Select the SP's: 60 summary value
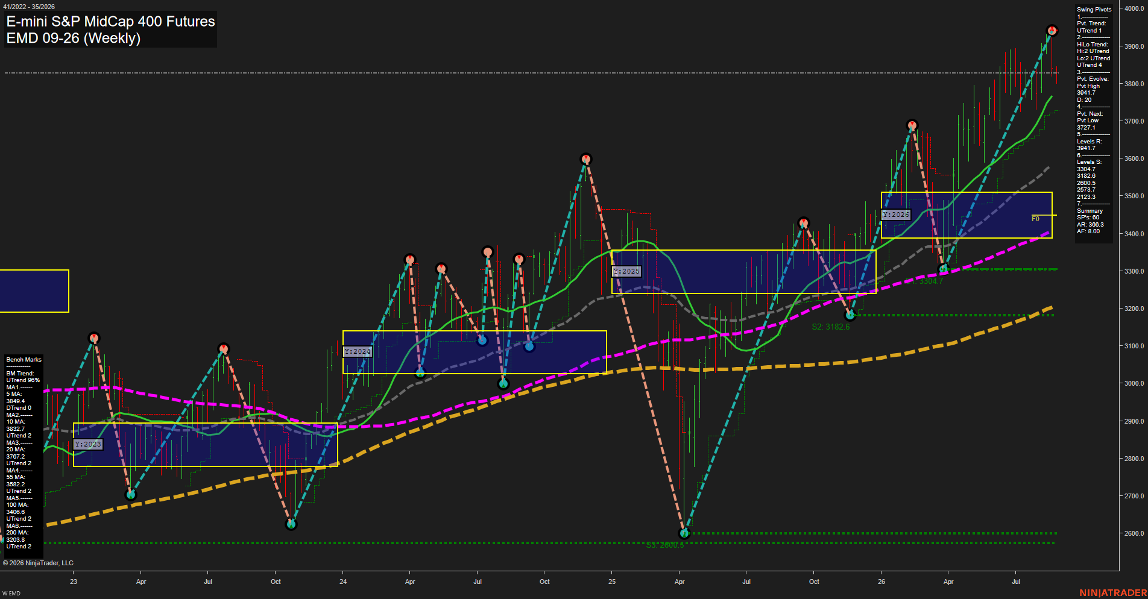 coord(1088,218)
